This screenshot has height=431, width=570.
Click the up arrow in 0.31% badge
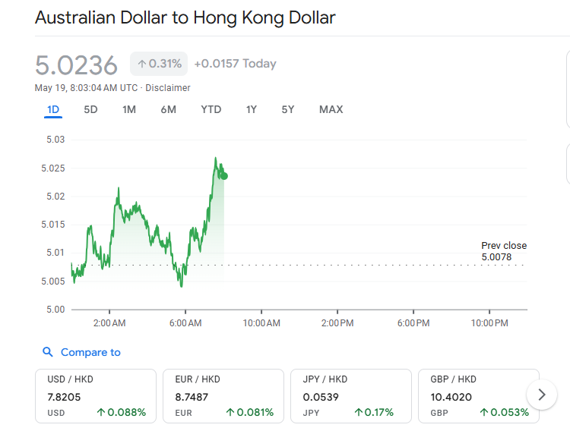142,64
